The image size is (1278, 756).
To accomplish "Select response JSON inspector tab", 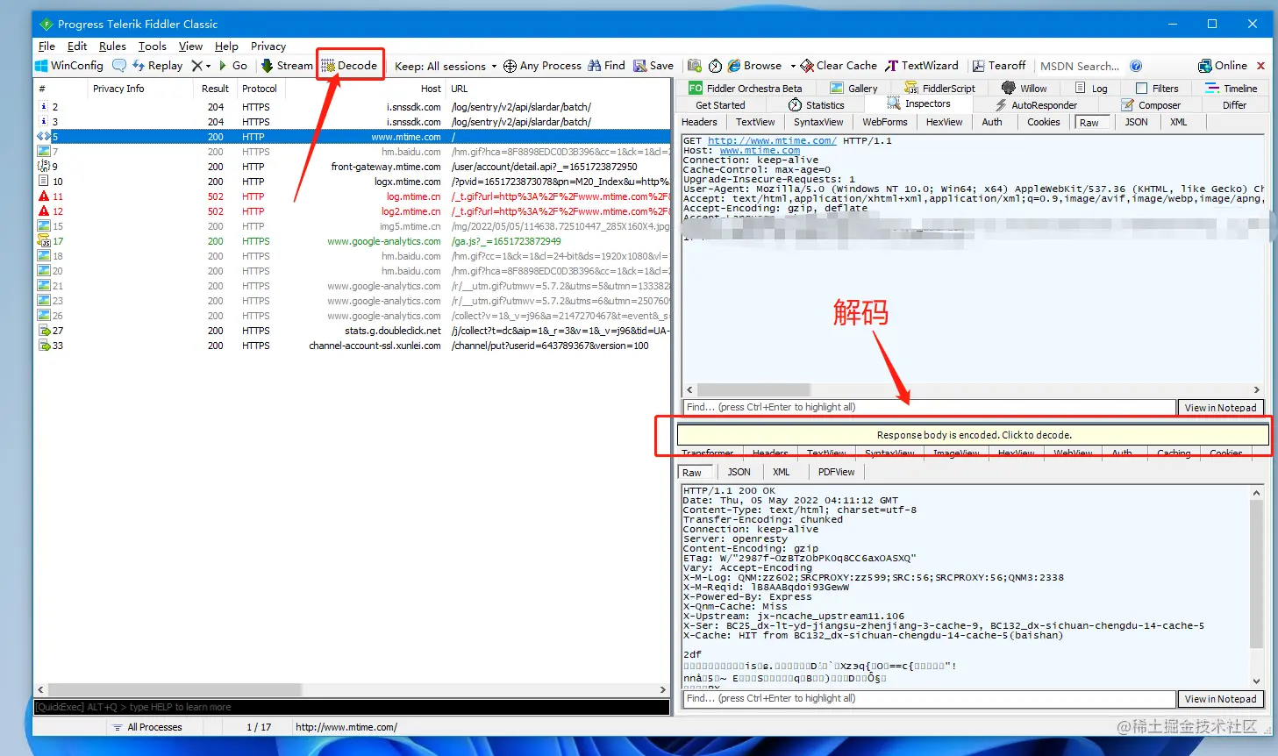I will (x=739, y=472).
